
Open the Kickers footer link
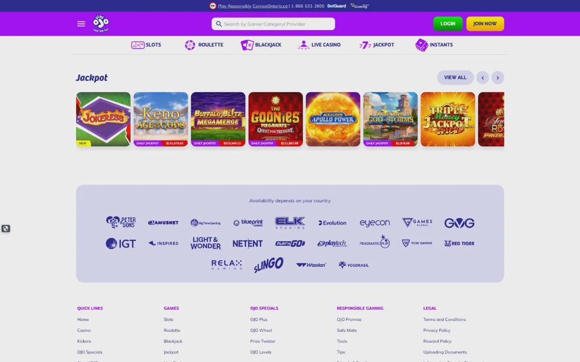[x=84, y=341]
